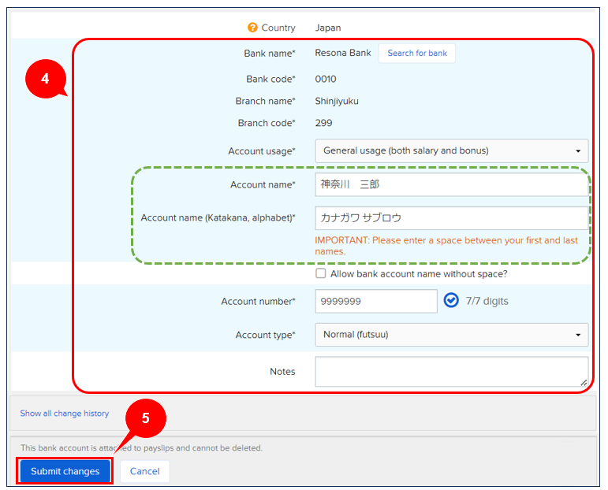
Task: Click the red number 5 step badge
Action: click(x=145, y=418)
